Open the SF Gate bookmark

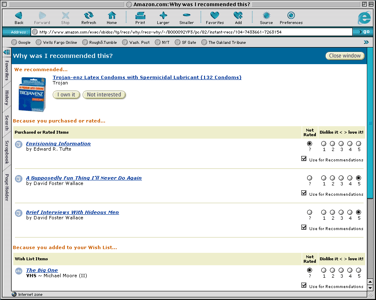(x=186, y=42)
